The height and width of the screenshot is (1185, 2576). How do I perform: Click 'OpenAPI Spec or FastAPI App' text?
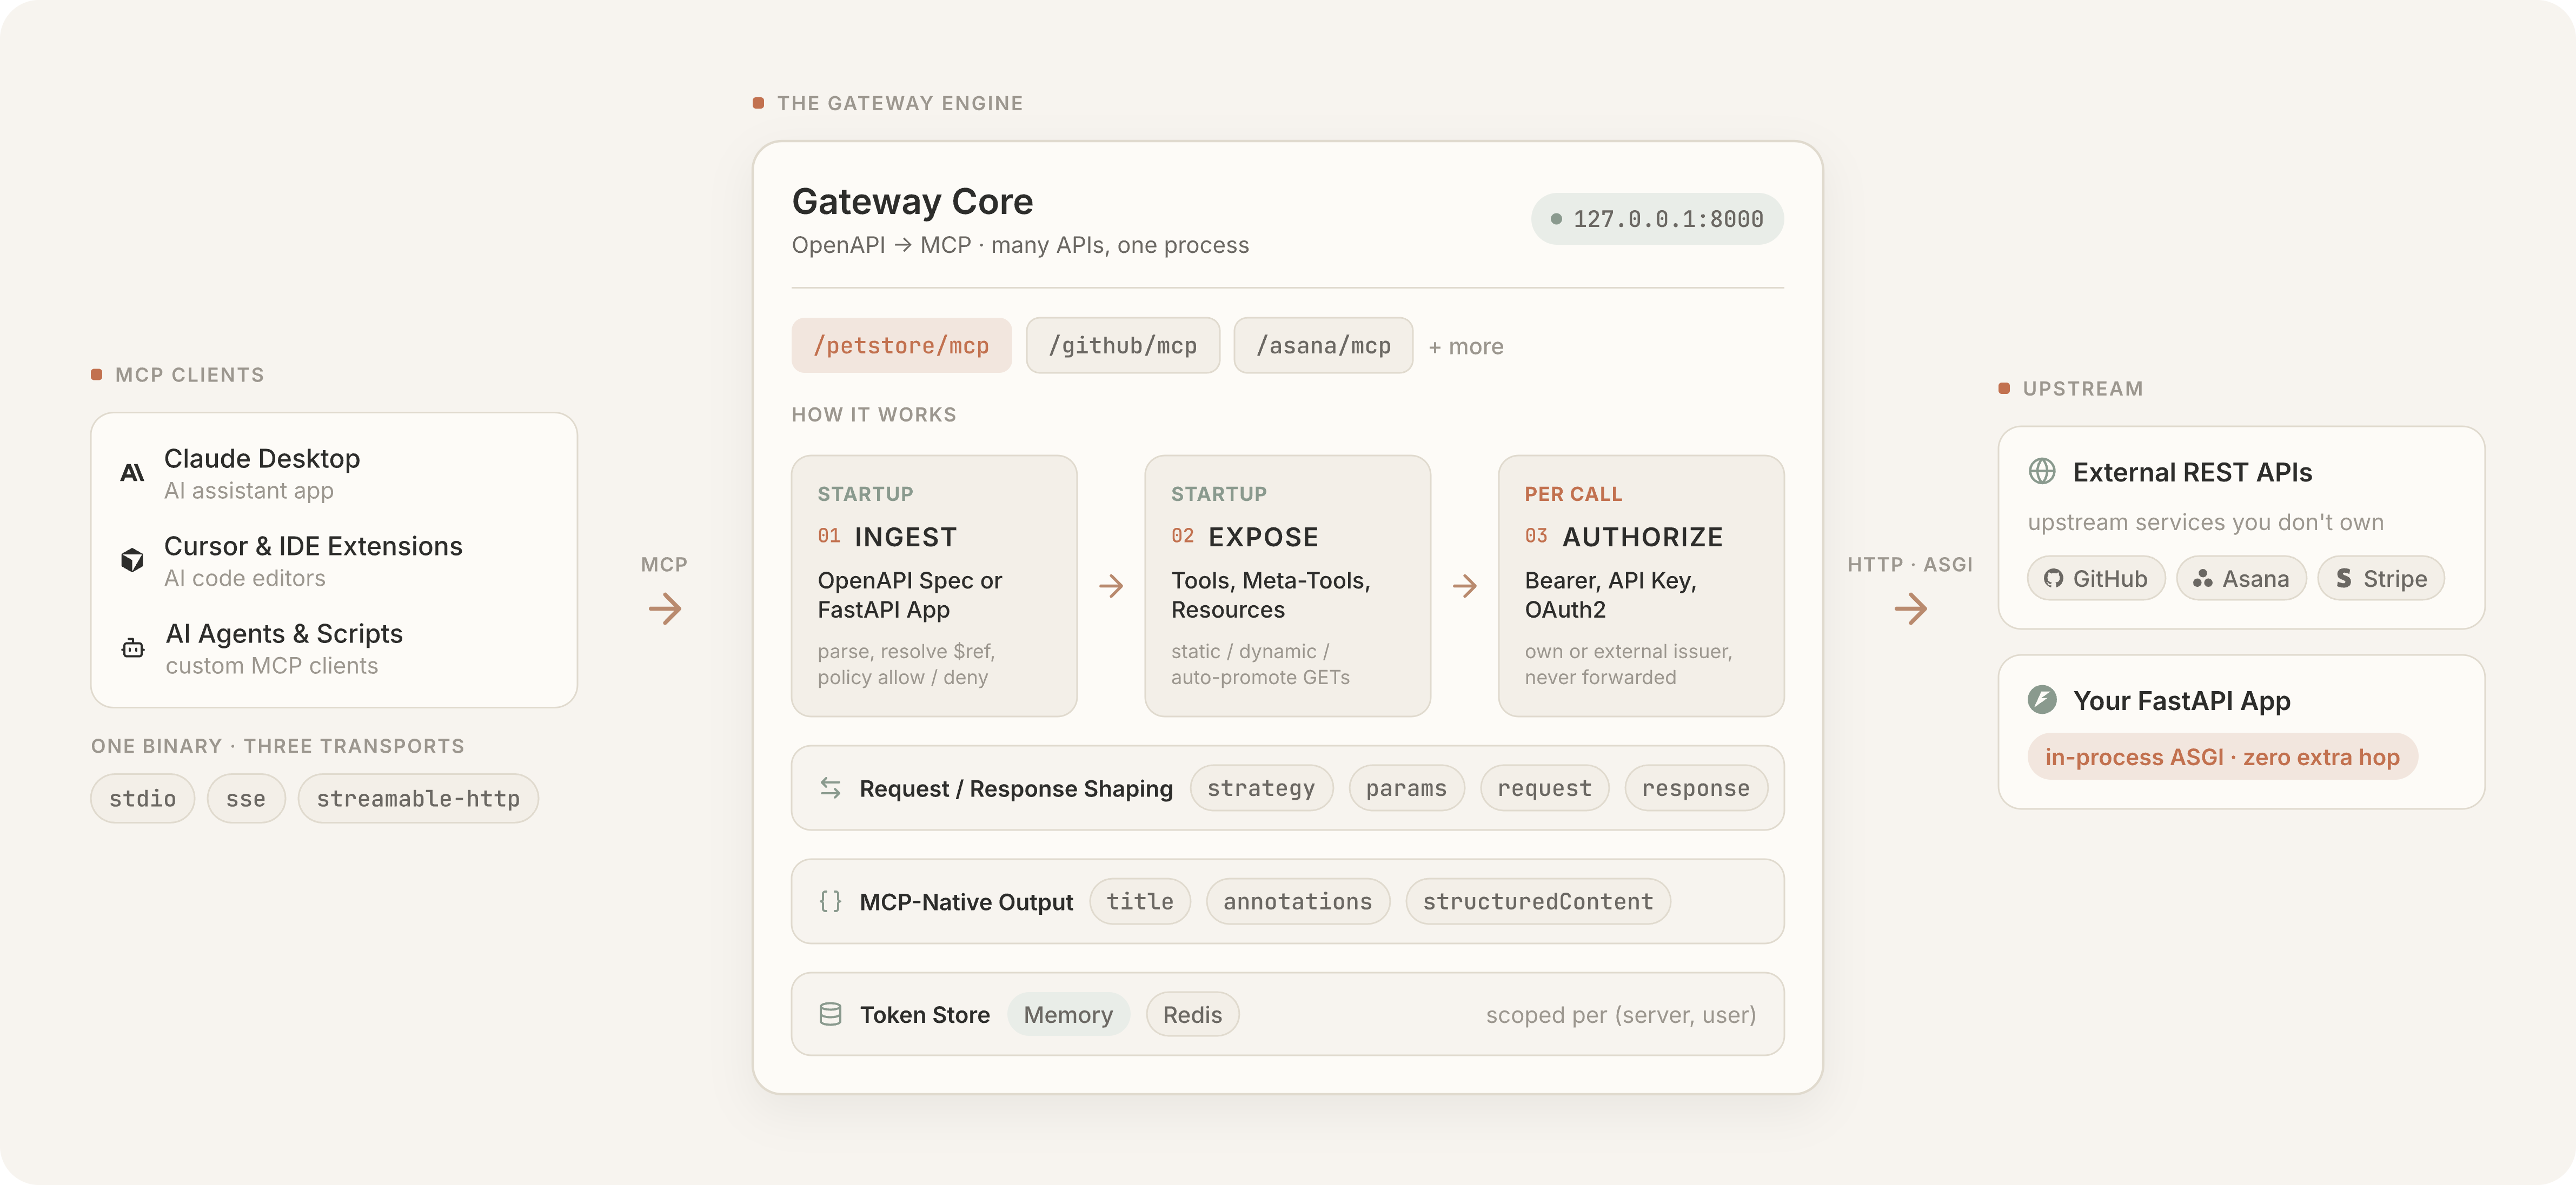(909, 594)
